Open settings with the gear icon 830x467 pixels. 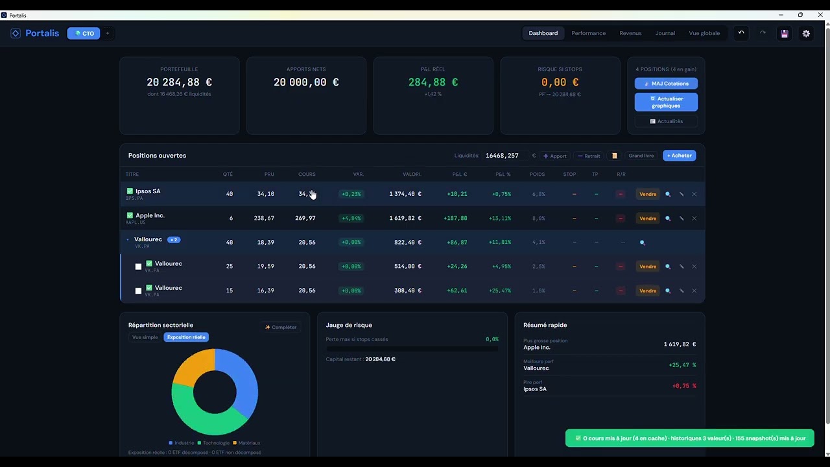tap(806, 33)
